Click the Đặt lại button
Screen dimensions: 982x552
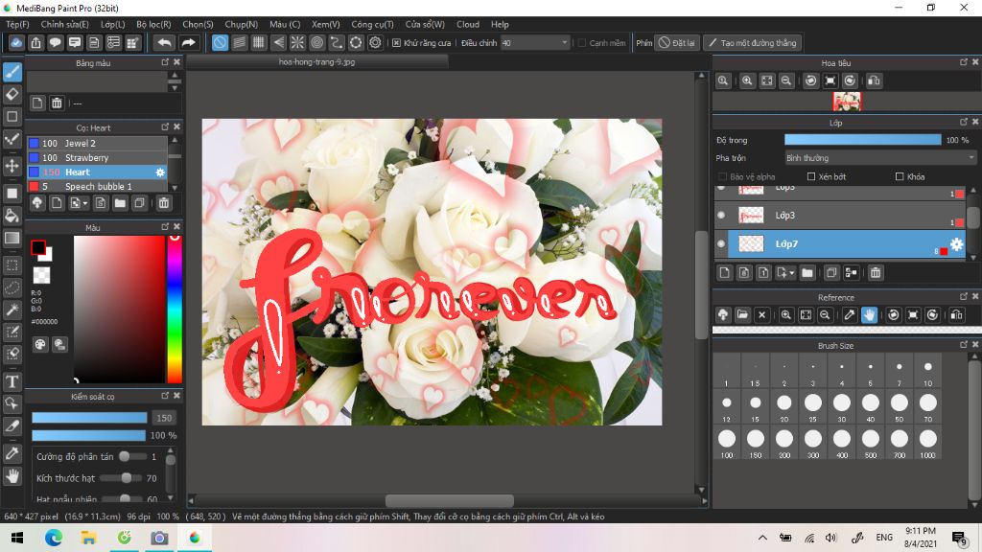pyautogui.click(x=677, y=42)
